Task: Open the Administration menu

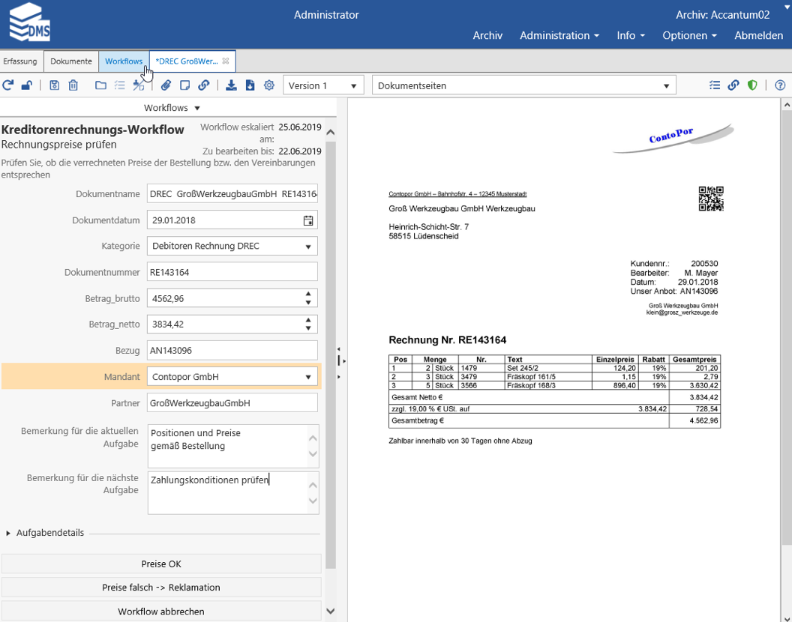Action: [559, 35]
